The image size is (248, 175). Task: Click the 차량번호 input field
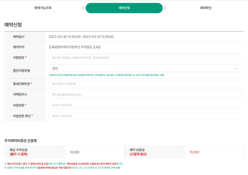(x=145, y=58)
